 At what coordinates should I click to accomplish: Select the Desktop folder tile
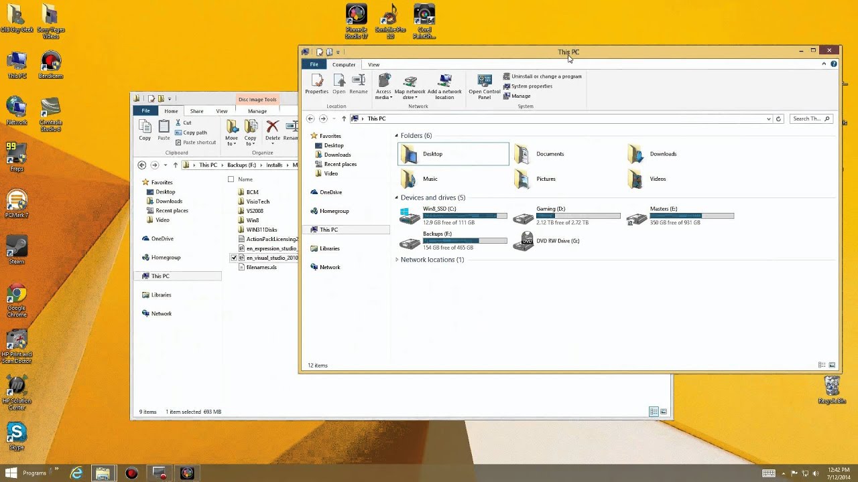(x=453, y=154)
